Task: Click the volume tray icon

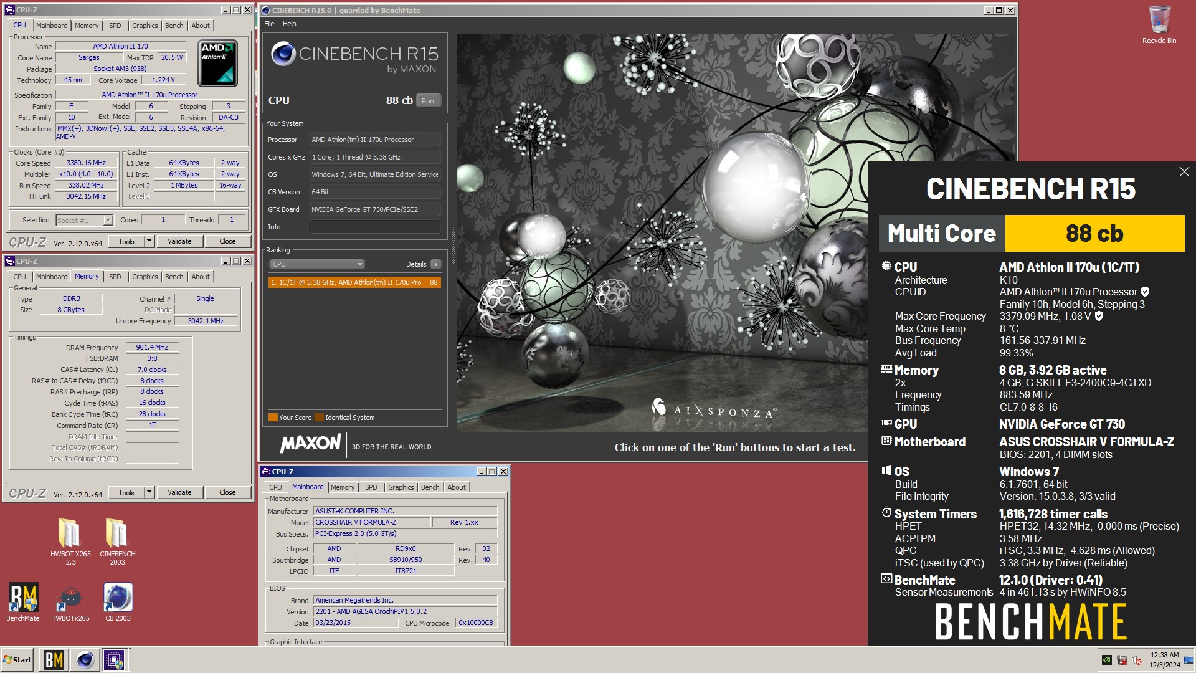Action: [1137, 660]
